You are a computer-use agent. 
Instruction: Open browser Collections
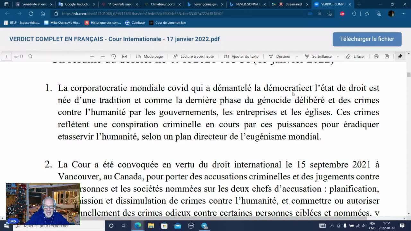(x=379, y=14)
